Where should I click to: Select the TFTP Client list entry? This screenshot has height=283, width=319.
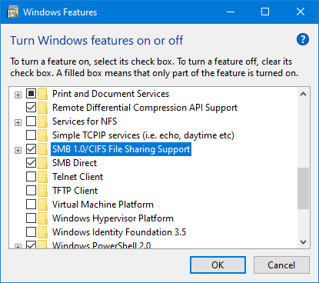tap(75, 191)
